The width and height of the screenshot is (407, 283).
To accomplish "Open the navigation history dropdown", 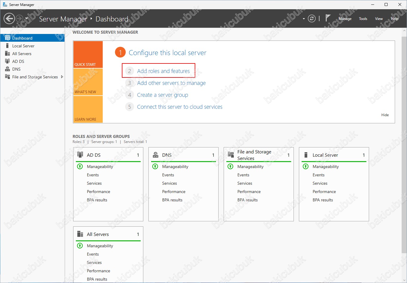I will point(26,18).
